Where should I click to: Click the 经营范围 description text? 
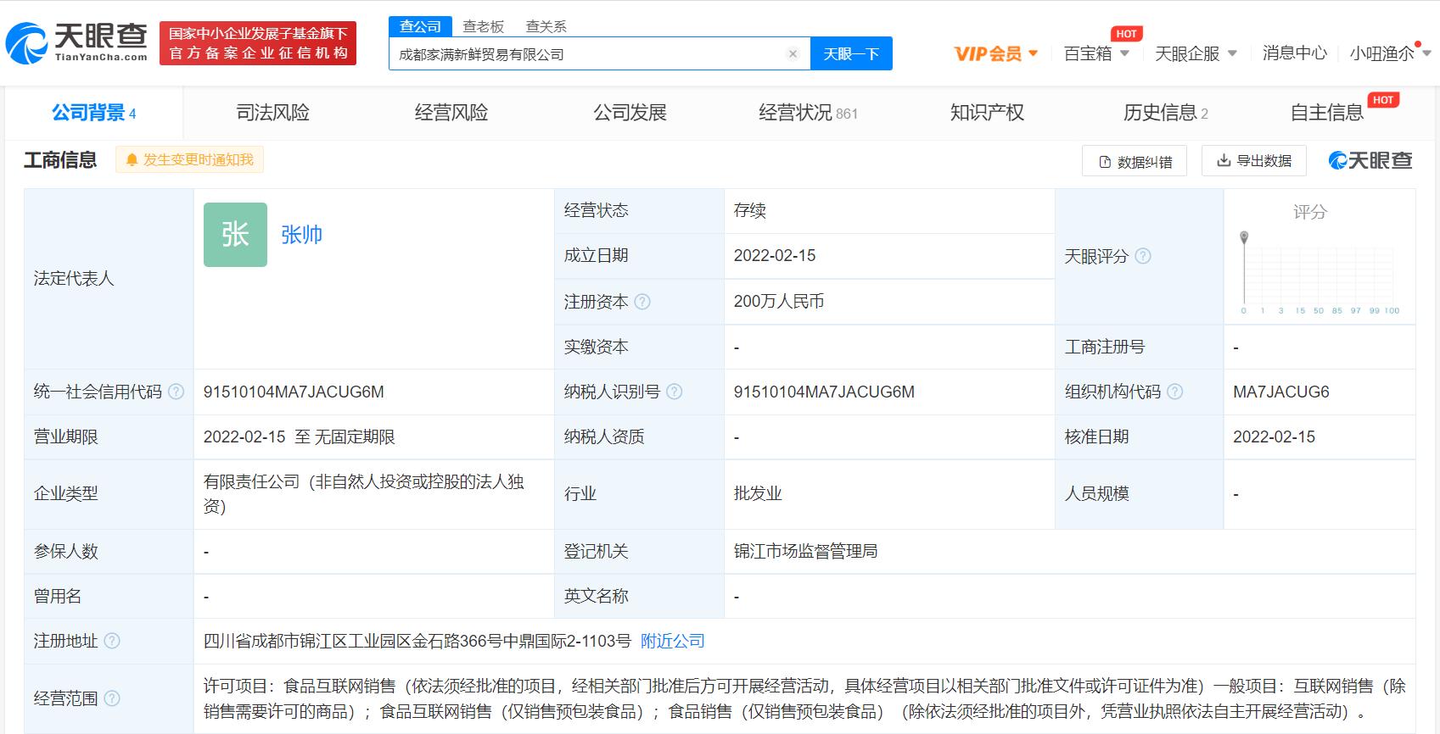tap(804, 698)
